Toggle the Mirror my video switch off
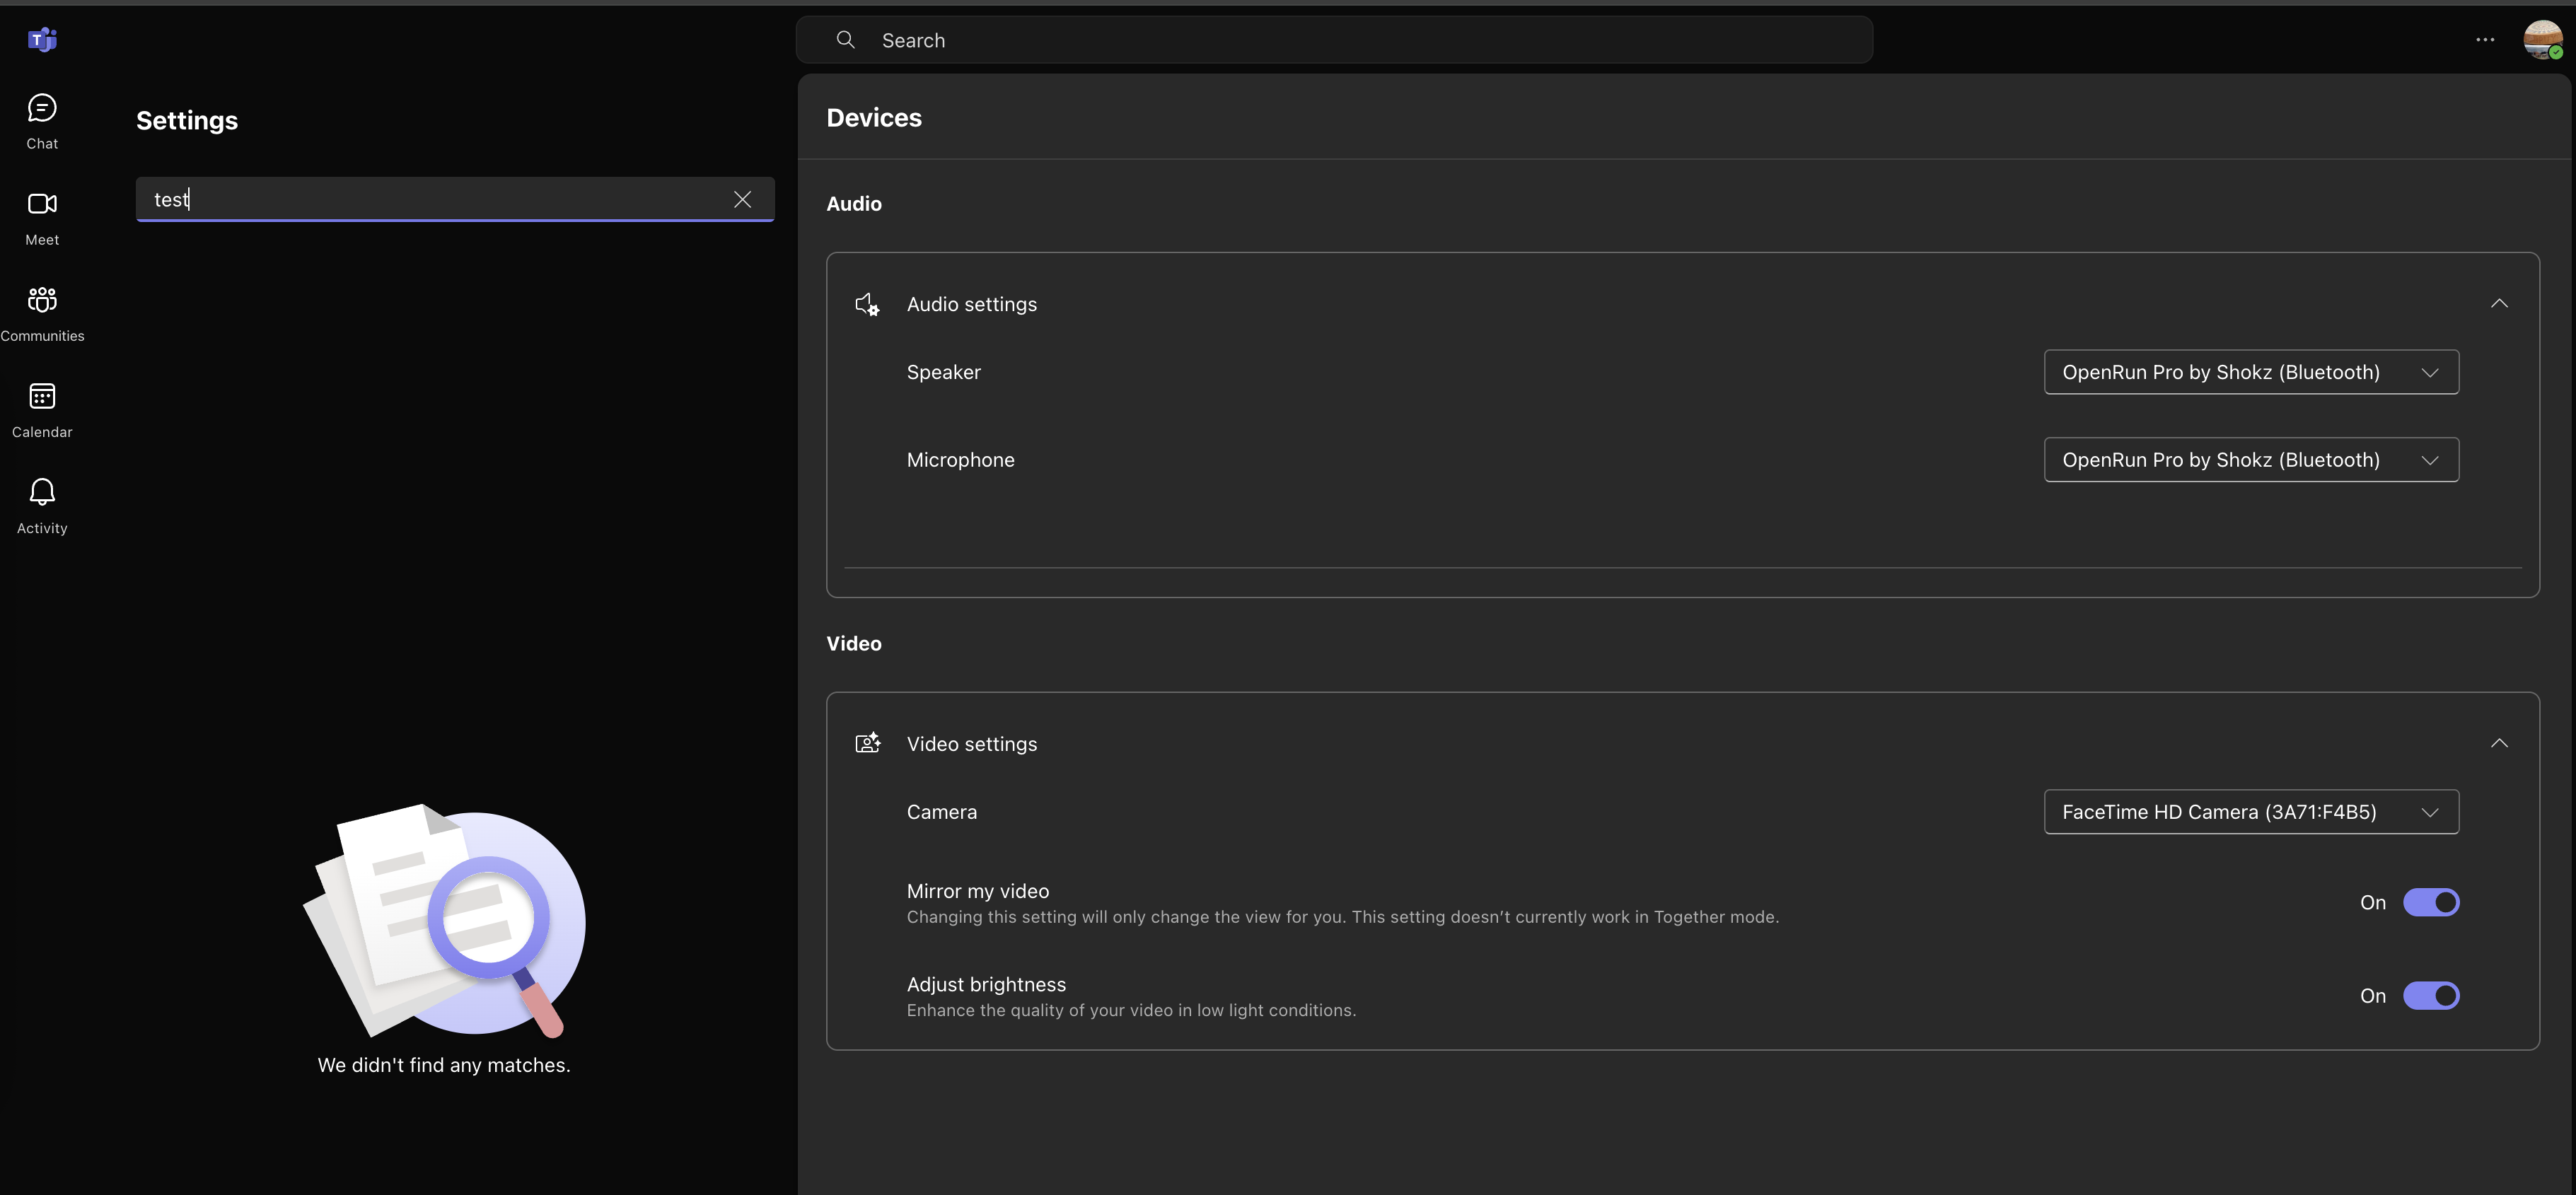 [x=2431, y=902]
